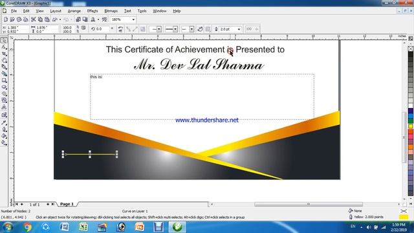Select the Freehand curve tool
The width and height of the screenshot is (414, 233).
pyautogui.click(x=4, y=67)
